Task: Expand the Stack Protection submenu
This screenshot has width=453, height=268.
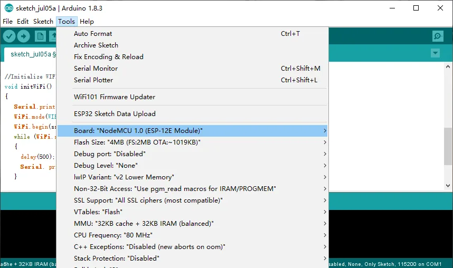Action: coord(192,258)
